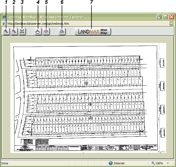
Task: Click the circled block number 2 on map
Action: click(86, 83)
